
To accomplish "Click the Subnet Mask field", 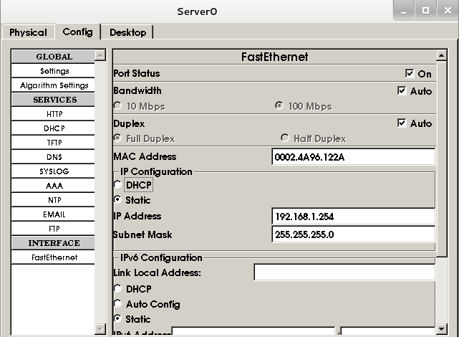I will (354, 234).
